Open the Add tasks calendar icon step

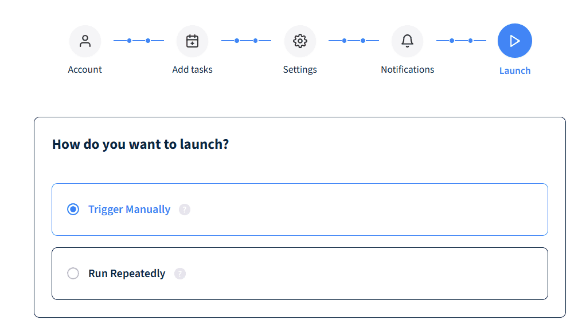pos(192,41)
